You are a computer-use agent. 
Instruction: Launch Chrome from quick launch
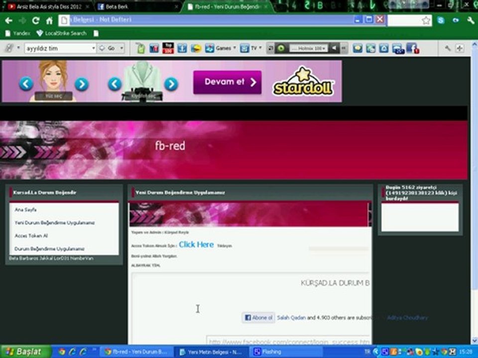[62, 352]
